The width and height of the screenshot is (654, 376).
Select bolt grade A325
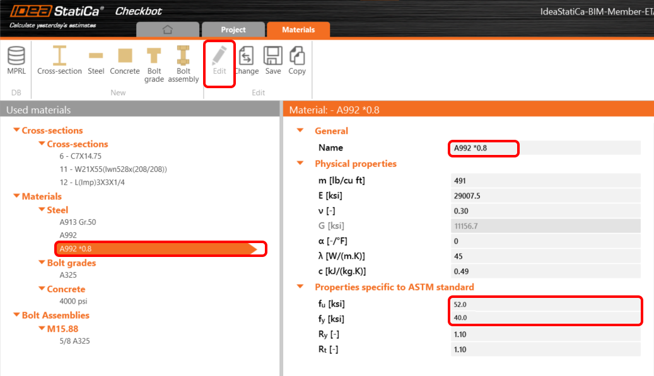tap(68, 275)
